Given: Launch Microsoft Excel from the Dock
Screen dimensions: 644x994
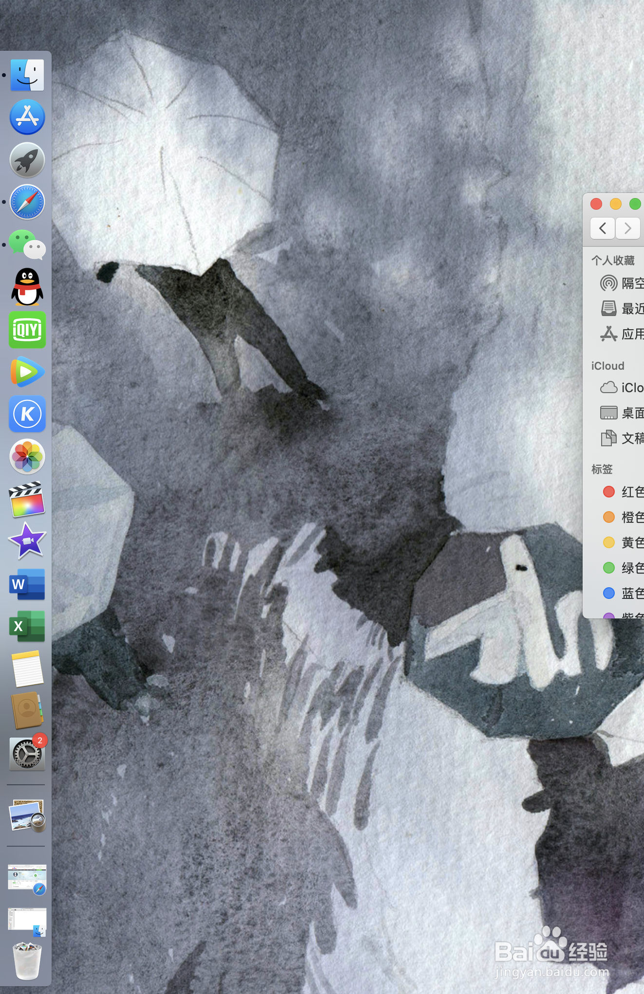Looking at the screenshot, I should tap(27, 626).
